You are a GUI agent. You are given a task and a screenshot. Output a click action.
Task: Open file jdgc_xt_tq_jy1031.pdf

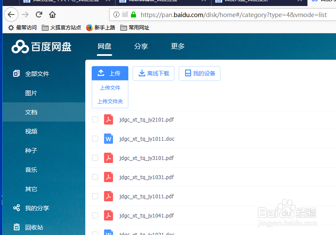[x=147, y=177]
